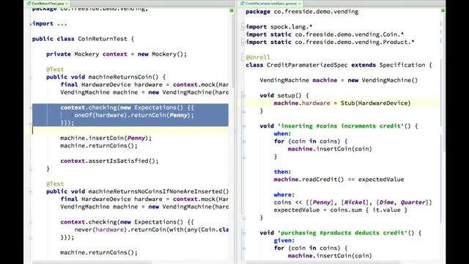The image size is (469, 264).
Task: Click the second @Test annotation above machineReturnsNoCoinsIfNoneAreInserted
Action: point(55,184)
